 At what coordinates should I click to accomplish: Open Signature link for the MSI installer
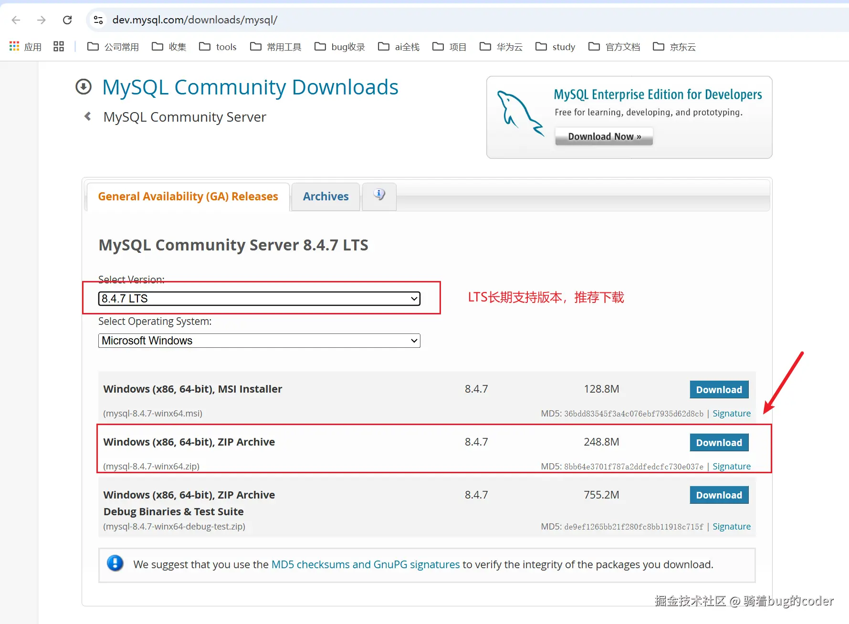[732, 414]
